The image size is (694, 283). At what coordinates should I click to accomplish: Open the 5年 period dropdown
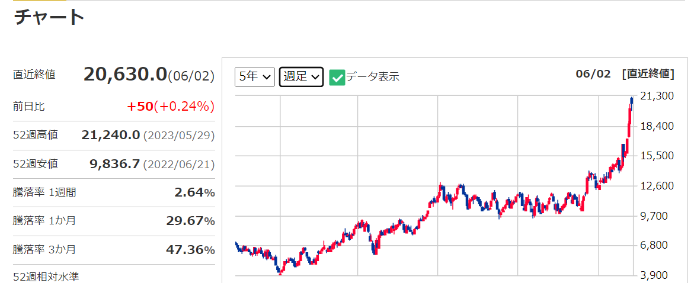(254, 76)
